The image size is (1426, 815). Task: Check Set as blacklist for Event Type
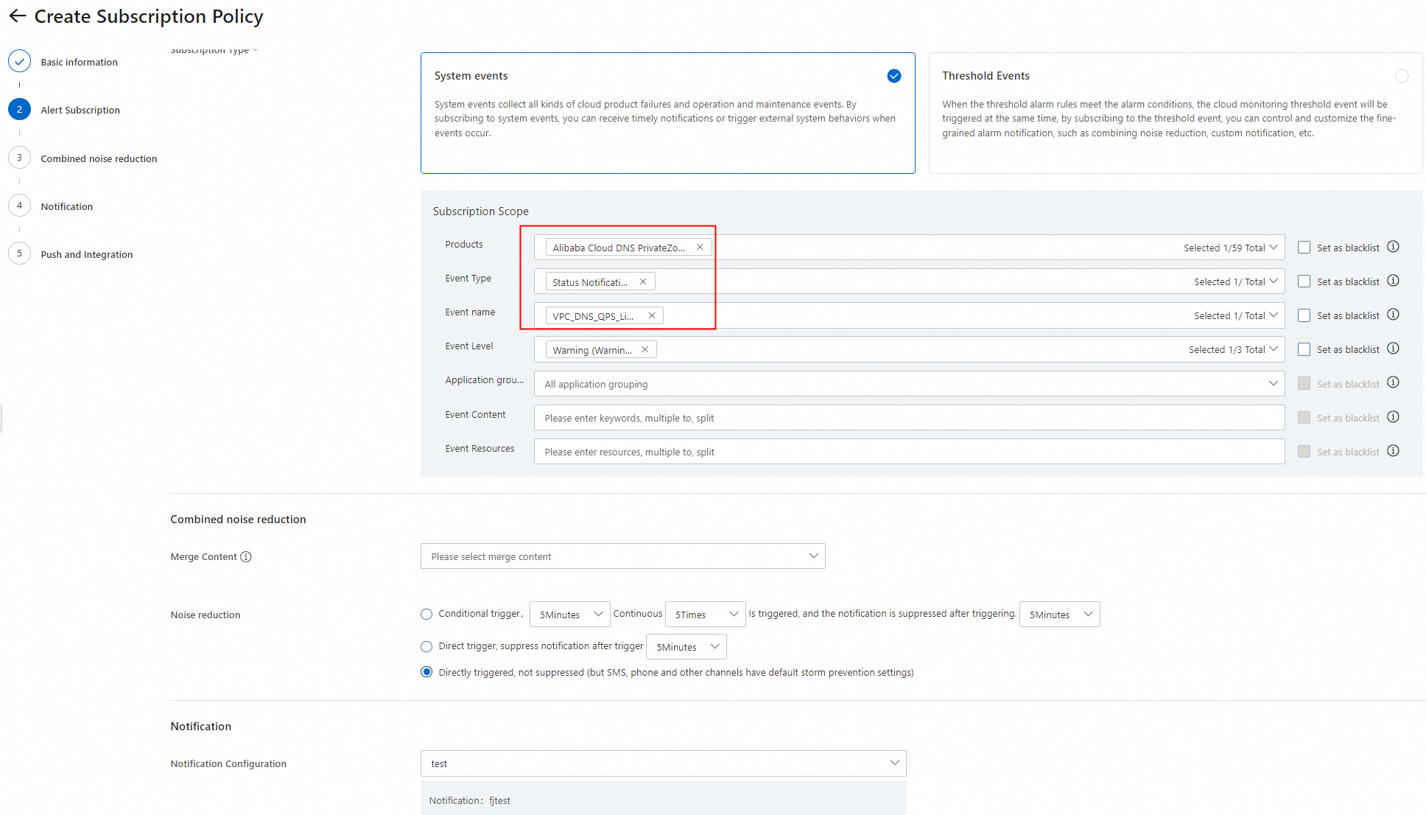(1304, 281)
